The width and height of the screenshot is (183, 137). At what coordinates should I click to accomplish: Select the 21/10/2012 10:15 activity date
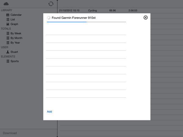coord(69,10)
